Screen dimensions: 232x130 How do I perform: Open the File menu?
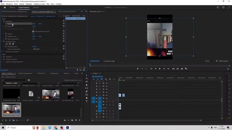click(x=3, y=4)
